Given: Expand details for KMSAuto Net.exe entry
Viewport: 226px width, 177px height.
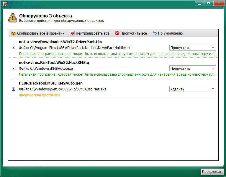Looking at the screenshot, I should [x=13, y=89].
